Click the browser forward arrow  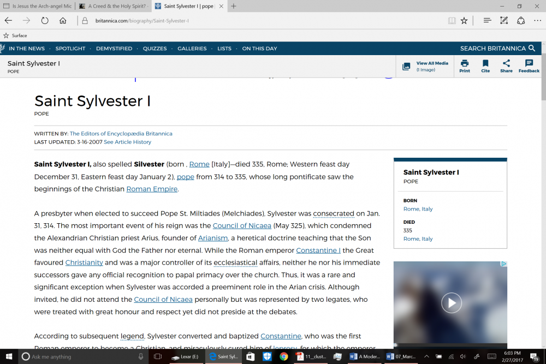point(26,21)
